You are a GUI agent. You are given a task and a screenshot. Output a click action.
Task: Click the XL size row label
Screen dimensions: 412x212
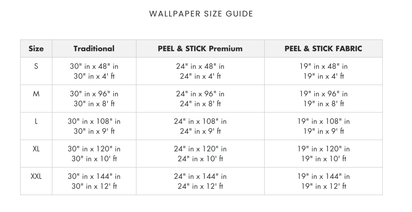[x=36, y=149]
